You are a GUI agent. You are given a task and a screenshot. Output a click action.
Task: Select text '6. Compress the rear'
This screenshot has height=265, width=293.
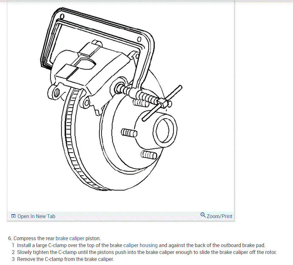pyautogui.click(x=31, y=238)
